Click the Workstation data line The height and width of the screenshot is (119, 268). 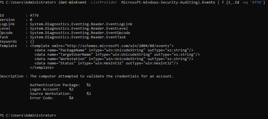click(114, 59)
